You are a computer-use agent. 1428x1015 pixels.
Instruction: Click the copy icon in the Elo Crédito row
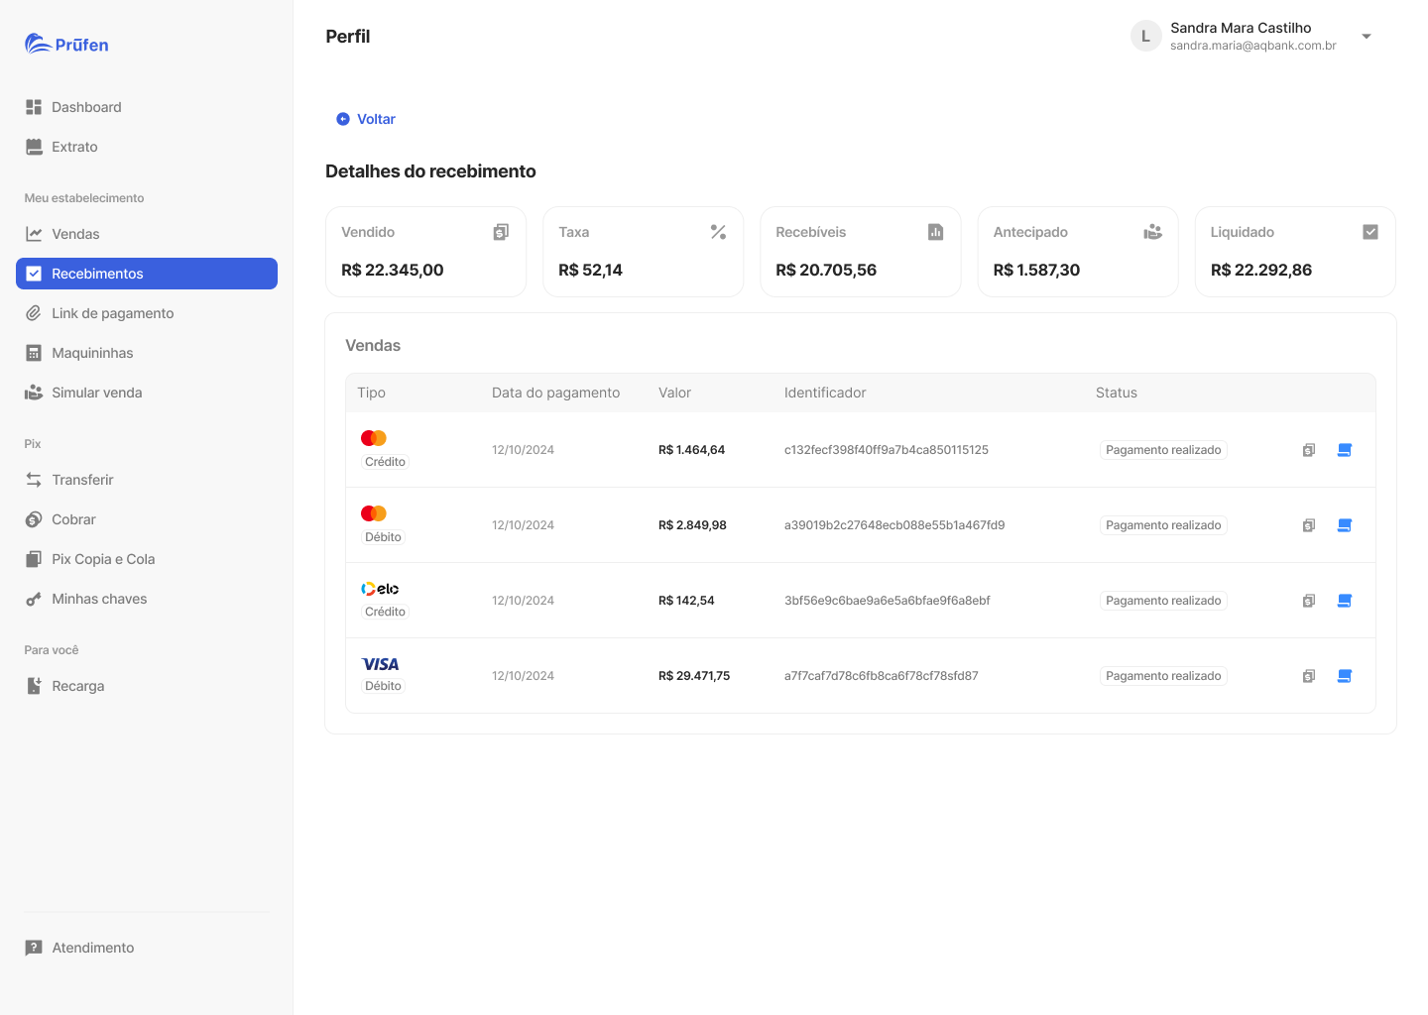pyautogui.click(x=1309, y=601)
